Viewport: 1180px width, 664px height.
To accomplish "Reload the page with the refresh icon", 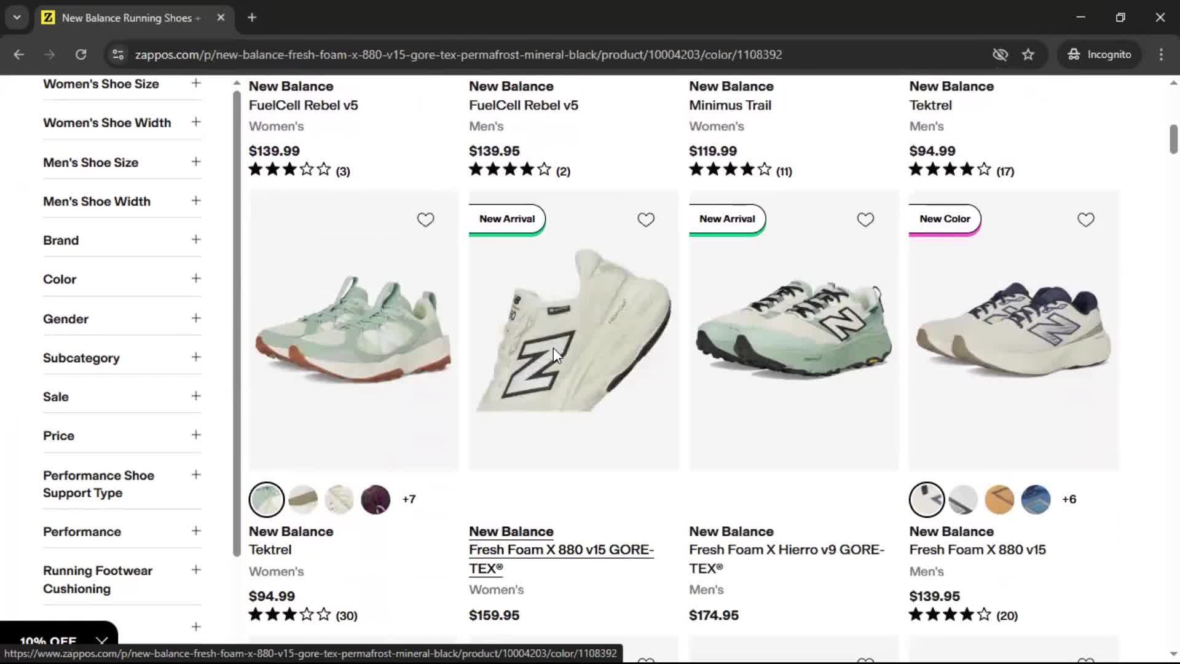I will (81, 55).
